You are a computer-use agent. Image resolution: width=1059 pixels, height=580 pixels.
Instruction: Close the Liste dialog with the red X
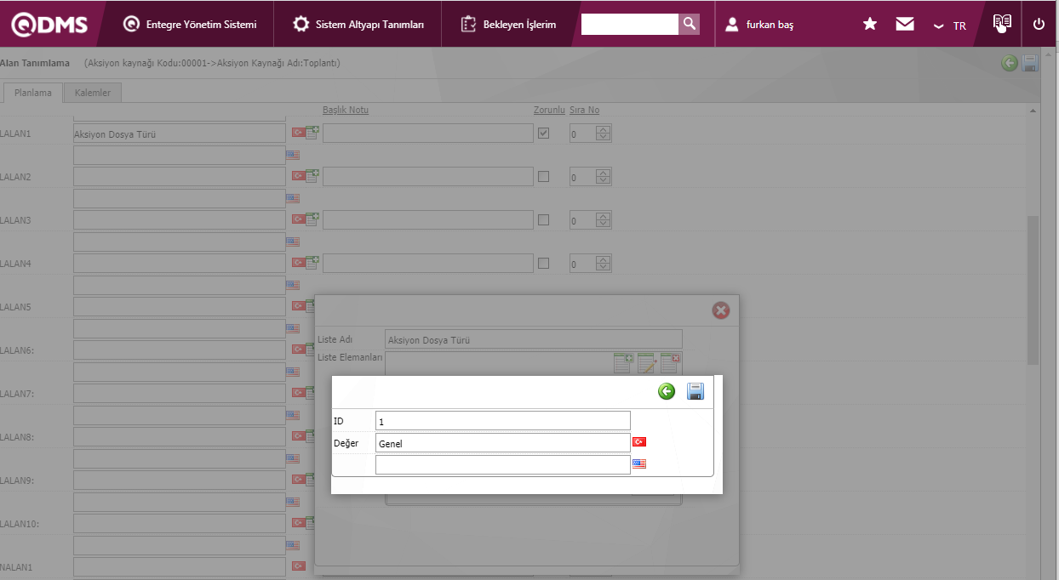[x=721, y=310]
